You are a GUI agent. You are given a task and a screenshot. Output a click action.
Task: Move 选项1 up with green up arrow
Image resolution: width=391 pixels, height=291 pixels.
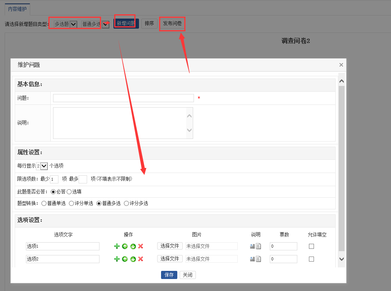coord(125,246)
